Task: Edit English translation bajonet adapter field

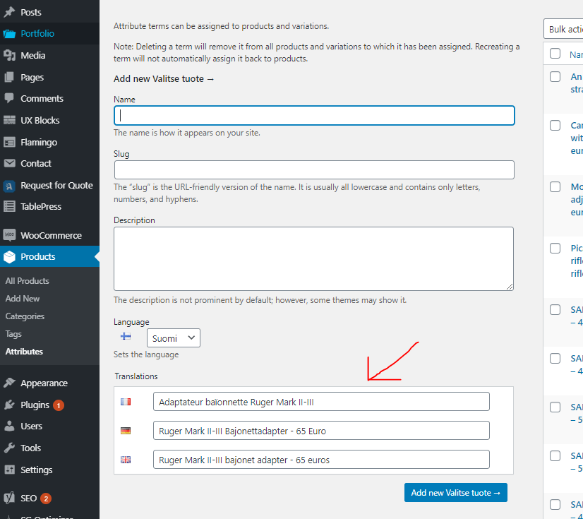Action: 321,460
